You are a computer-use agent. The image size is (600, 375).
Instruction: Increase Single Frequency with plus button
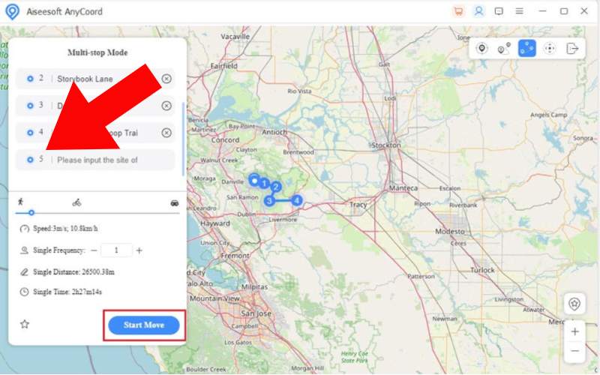(x=139, y=250)
